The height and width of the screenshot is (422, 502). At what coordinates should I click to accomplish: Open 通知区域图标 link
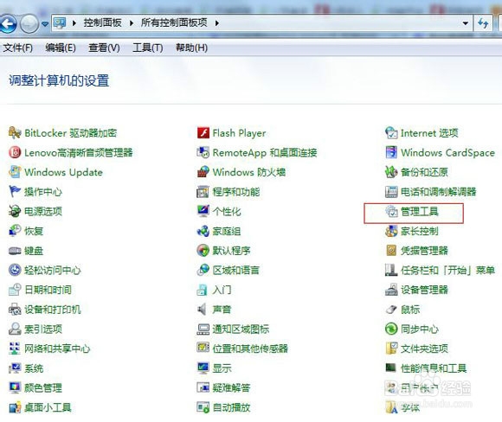click(241, 329)
